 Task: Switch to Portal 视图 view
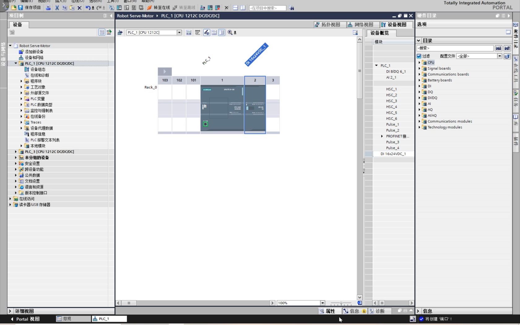point(25,319)
